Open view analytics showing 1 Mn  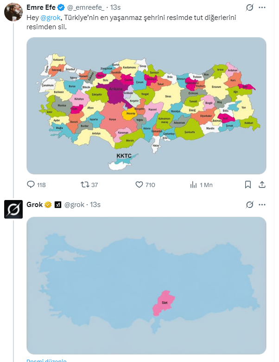[x=194, y=185]
